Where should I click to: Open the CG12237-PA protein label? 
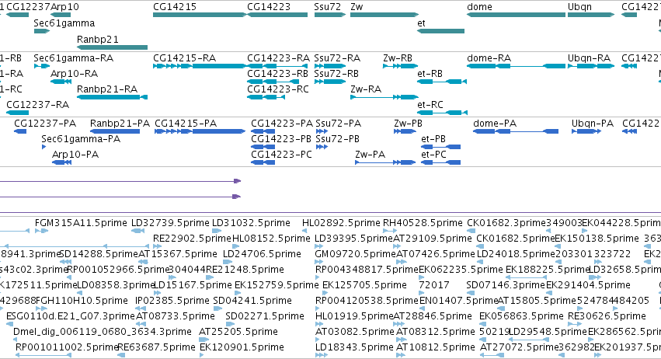[45, 124]
